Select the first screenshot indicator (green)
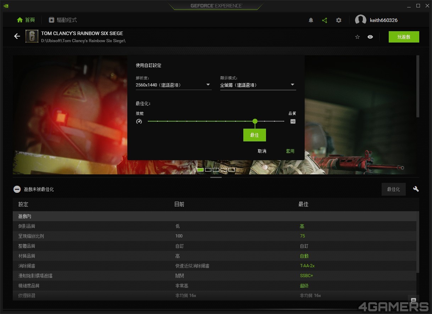Screen dimensions: 432x314 click(200, 170)
